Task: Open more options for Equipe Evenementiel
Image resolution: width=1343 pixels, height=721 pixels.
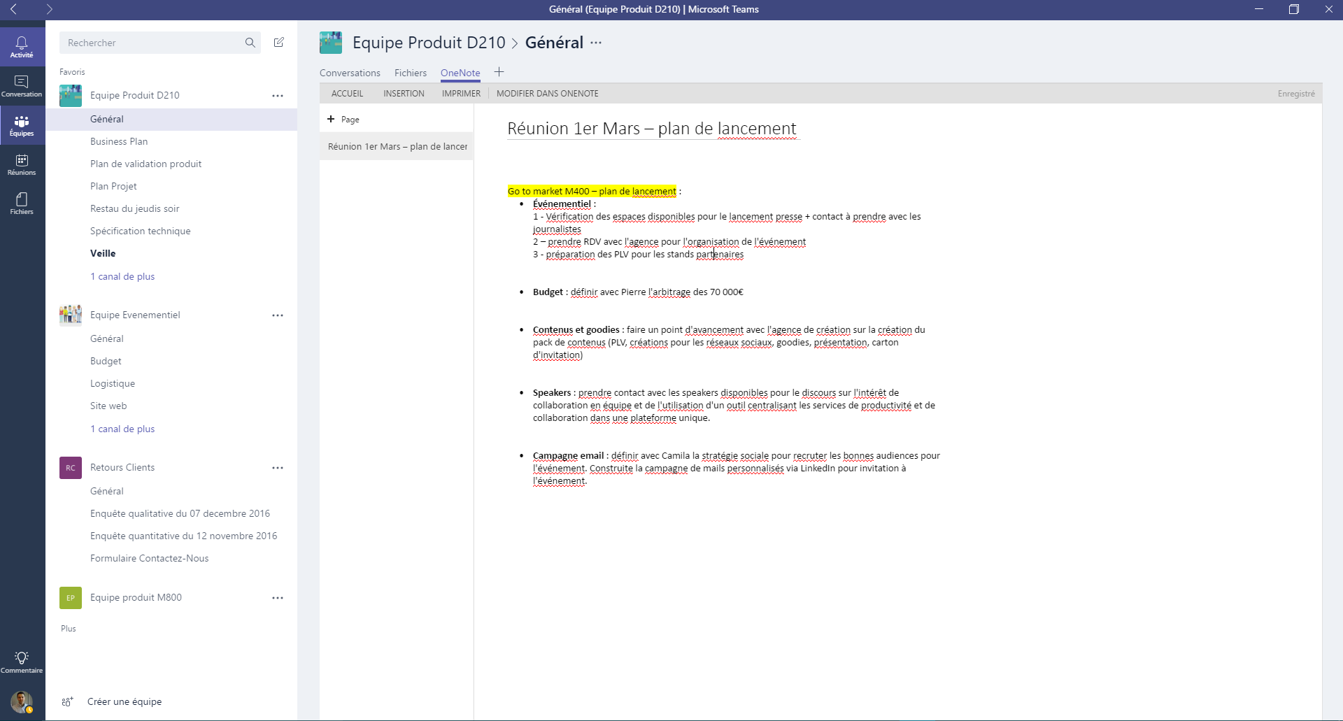Action: tap(278, 315)
